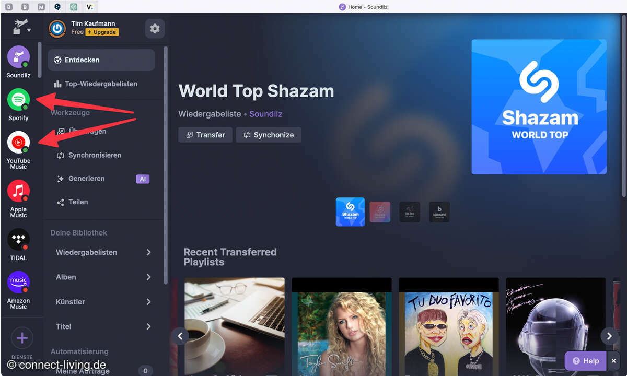627x376 pixels.
Task: Click the AI badge next to Generieren
Action: [x=143, y=179]
